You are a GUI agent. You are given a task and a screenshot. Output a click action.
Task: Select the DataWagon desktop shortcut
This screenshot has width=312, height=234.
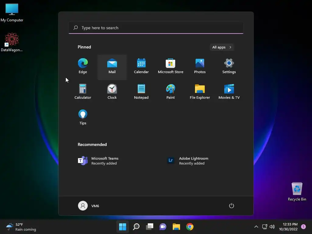pyautogui.click(x=12, y=42)
